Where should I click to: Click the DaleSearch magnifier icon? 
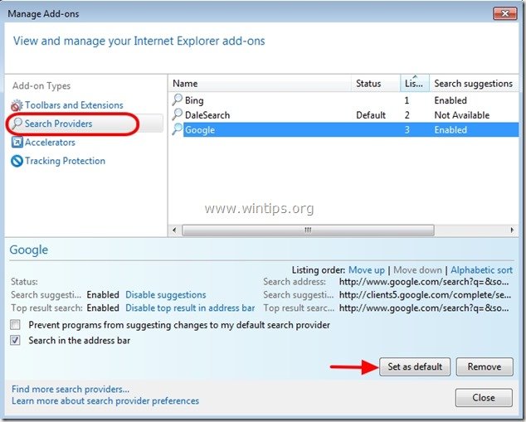[177, 115]
